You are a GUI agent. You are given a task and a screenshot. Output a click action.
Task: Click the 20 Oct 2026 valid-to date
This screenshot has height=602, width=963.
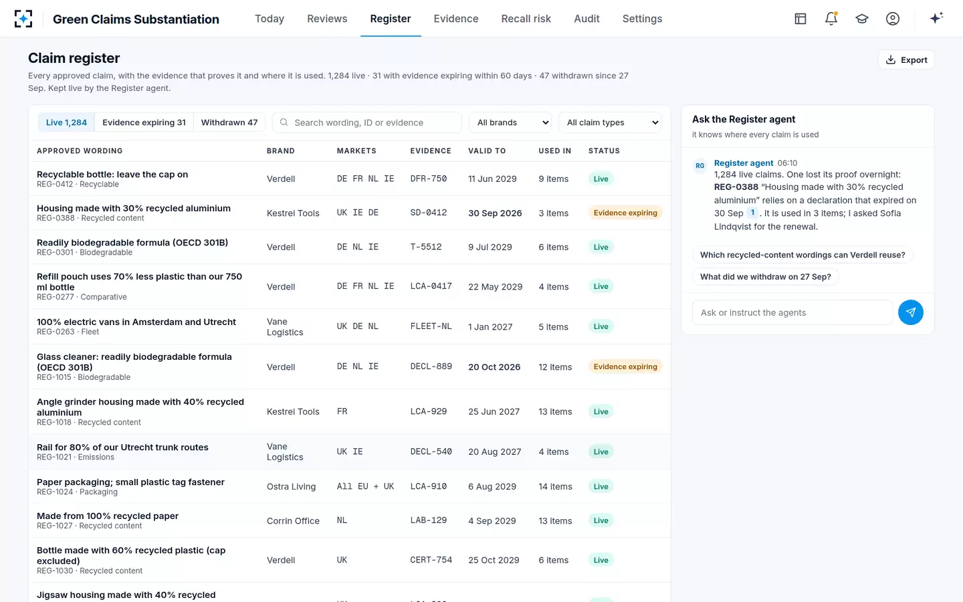494,367
